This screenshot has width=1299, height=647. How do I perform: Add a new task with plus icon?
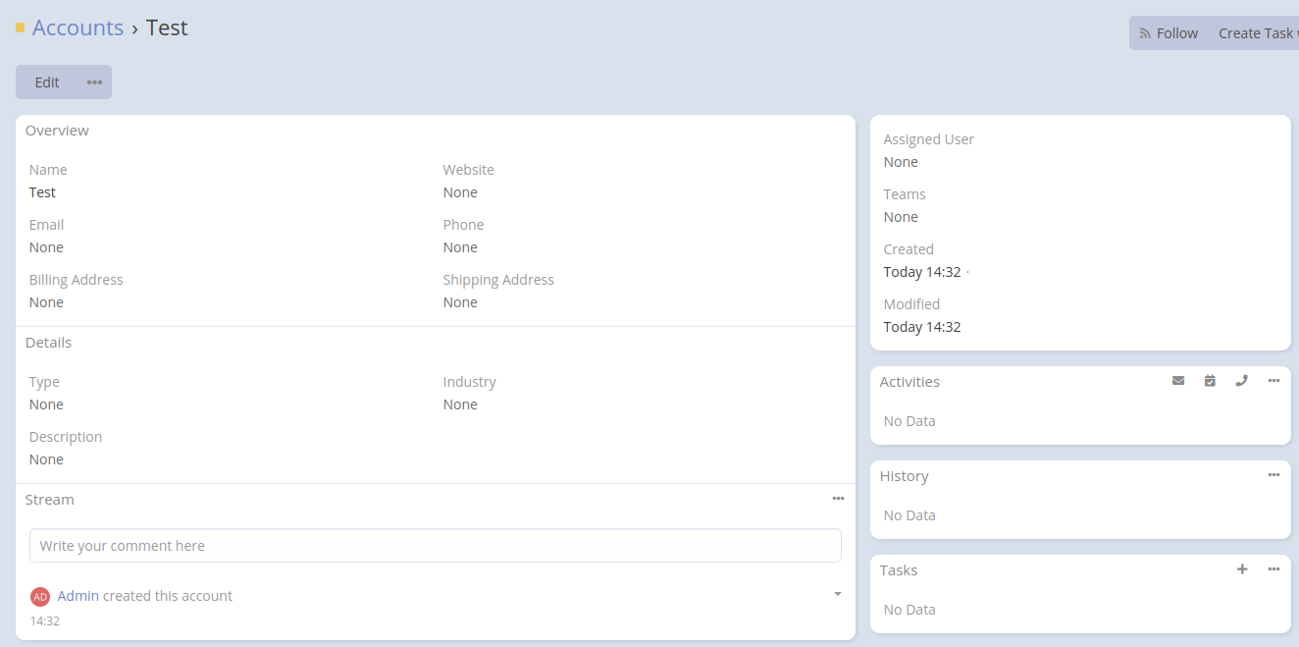pyautogui.click(x=1241, y=569)
